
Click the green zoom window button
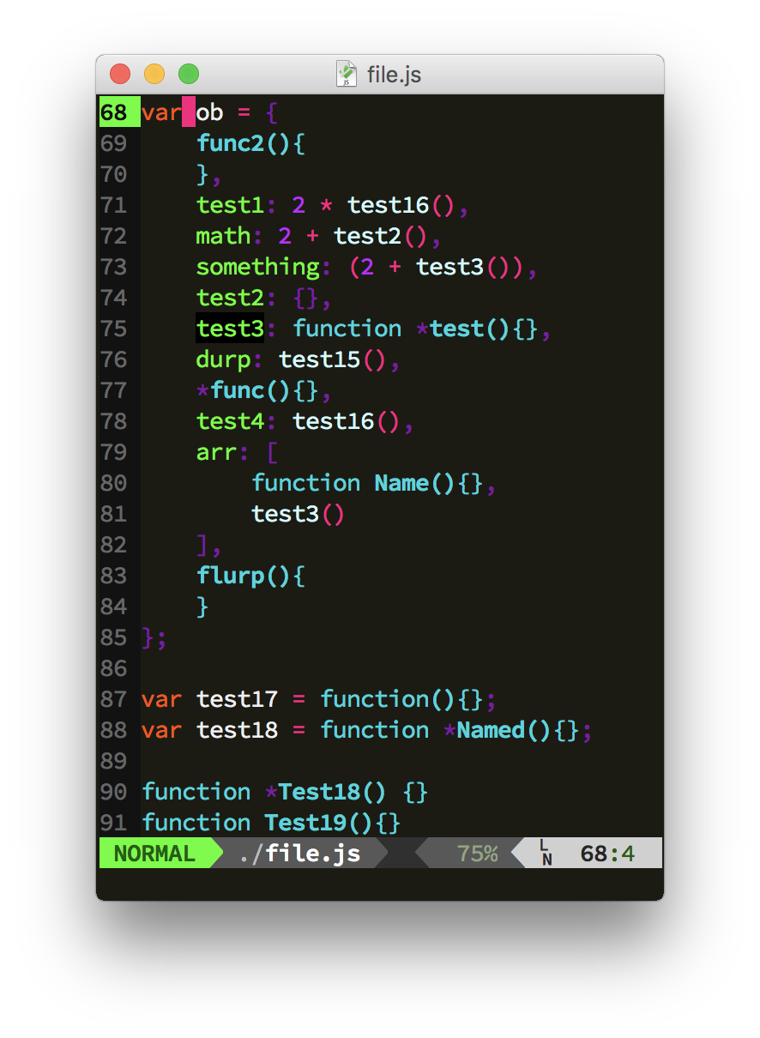coord(189,74)
